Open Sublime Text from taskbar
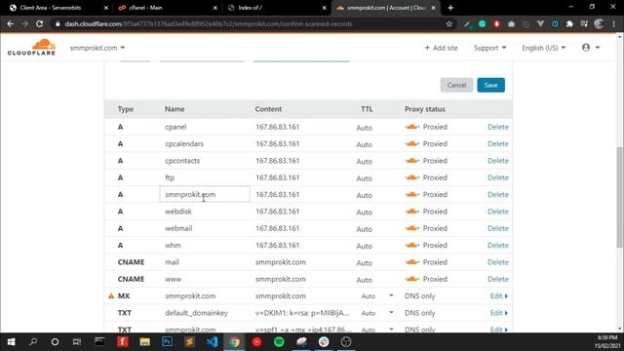The height and width of the screenshot is (351, 624). point(189,342)
